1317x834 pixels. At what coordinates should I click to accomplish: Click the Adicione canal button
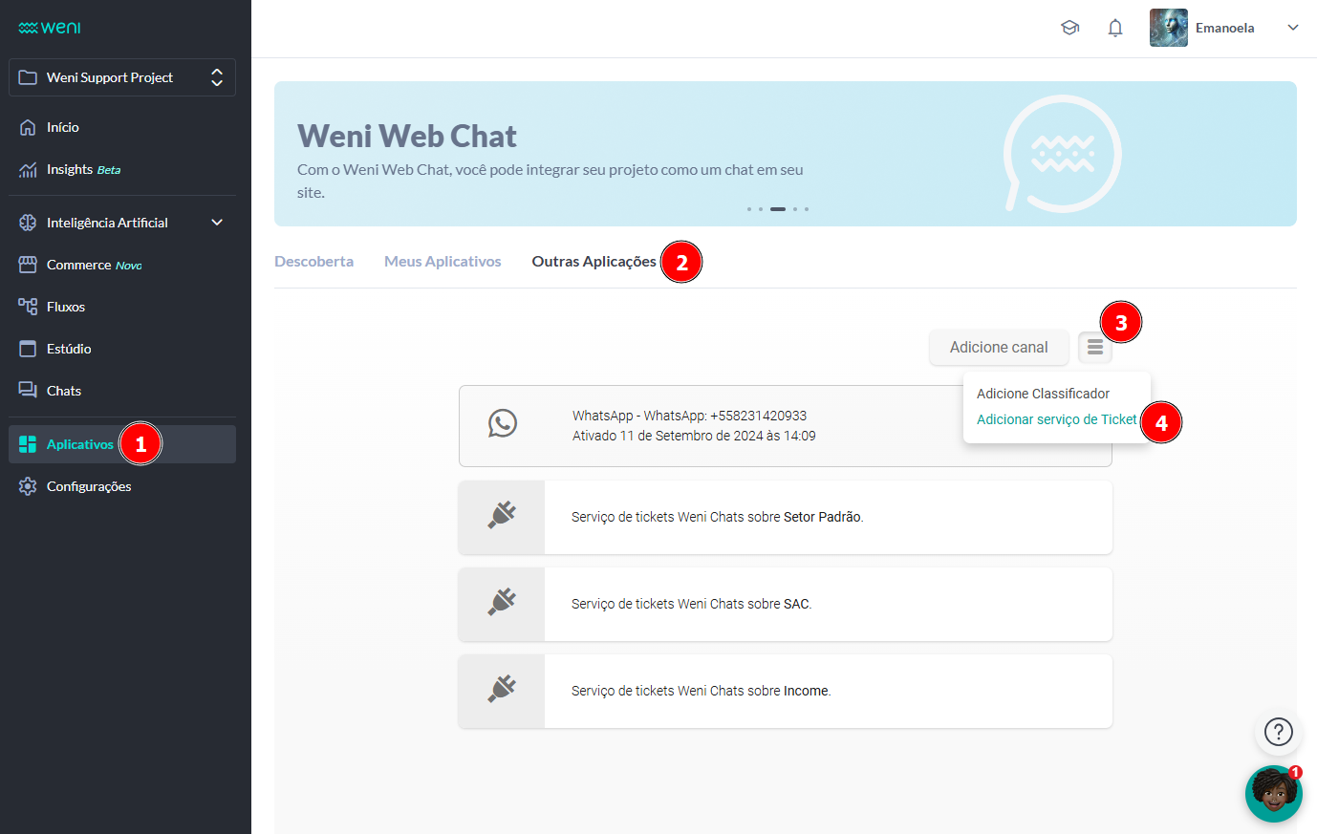coord(998,347)
